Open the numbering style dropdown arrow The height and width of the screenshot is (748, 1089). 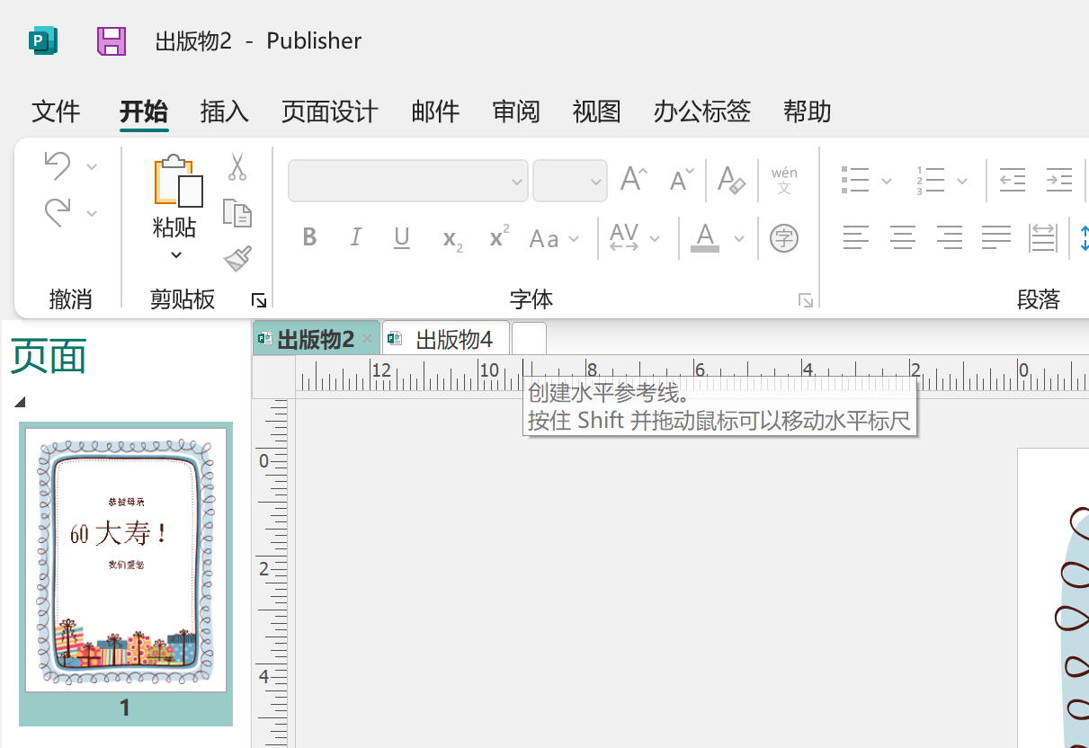point(962,182)
